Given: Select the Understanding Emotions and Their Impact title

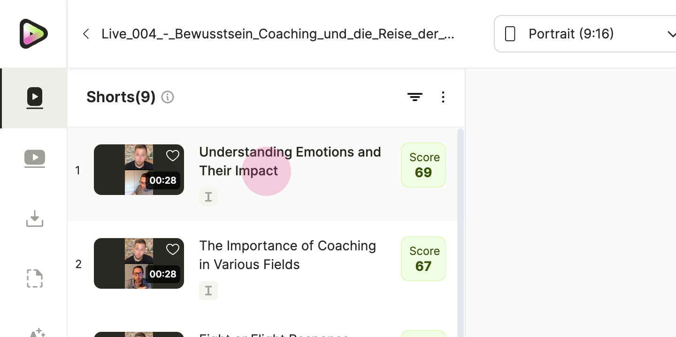Looking at the screenshot, I should coord(290,161).
